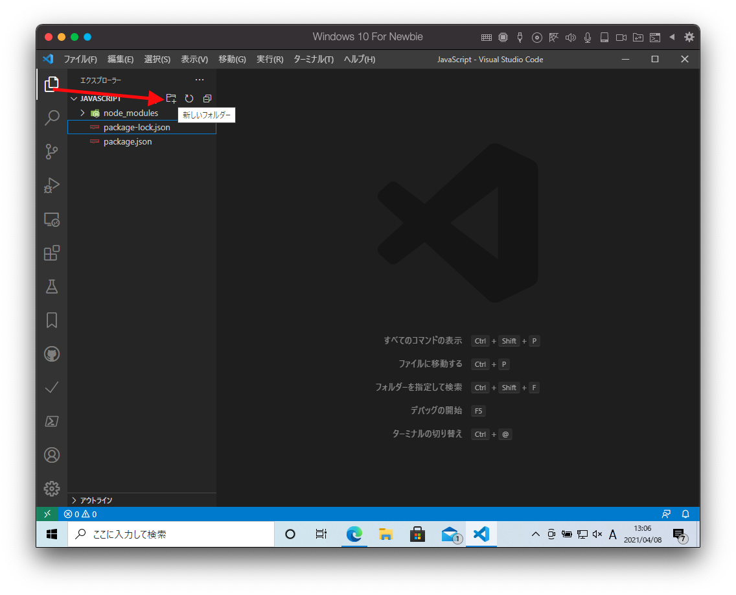Open the Source Control view
This screenshot has width=736, height=595.
pyautogui.click(x=52, y=151)
